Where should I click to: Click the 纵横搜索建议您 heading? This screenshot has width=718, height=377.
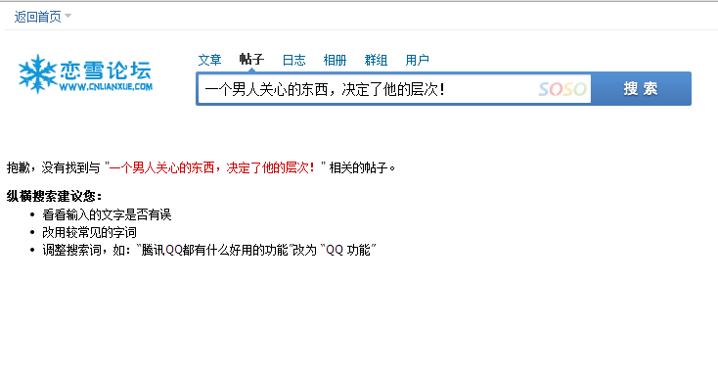click(54, 196)
